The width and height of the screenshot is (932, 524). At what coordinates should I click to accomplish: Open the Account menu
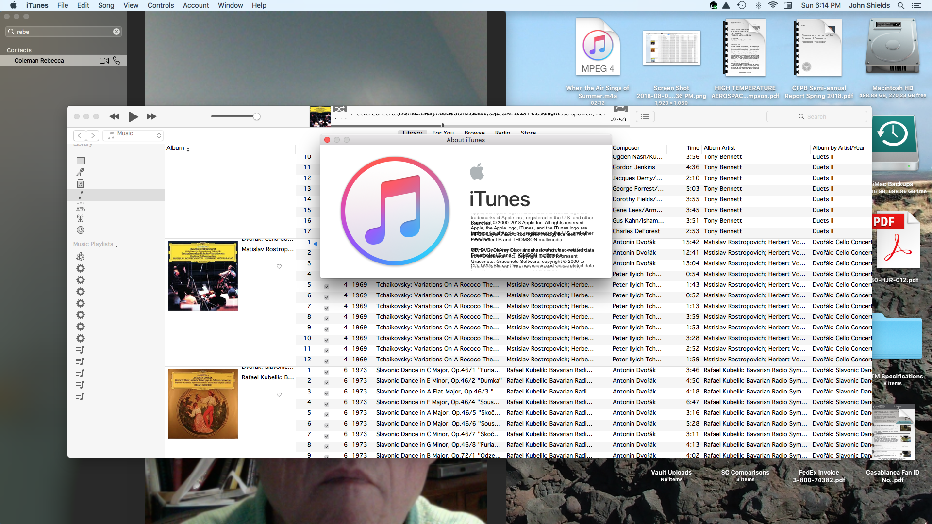tap(196, 5)
